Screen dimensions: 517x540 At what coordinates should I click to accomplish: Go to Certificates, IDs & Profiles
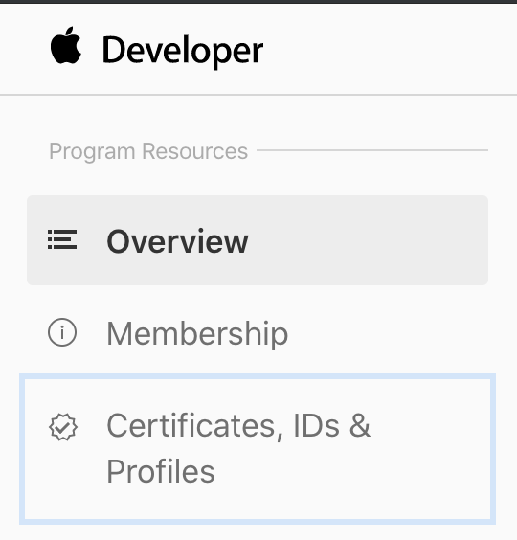(x=258, y=449)
